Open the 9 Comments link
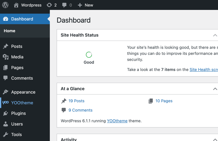 (80, 110)
